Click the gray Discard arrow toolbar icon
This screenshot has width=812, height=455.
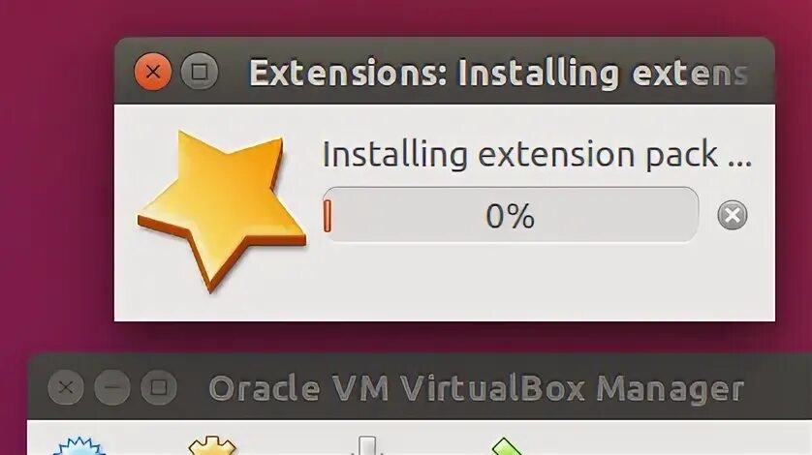pyautogui.click(x=366, y=446)
